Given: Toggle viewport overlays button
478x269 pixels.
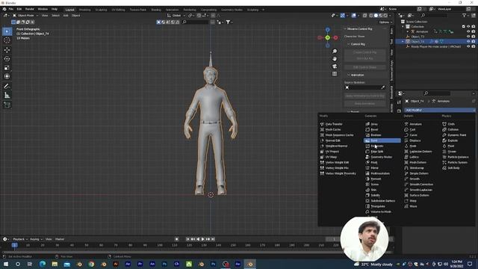Looking at the screenshot, I should click(x=353, y=15).
